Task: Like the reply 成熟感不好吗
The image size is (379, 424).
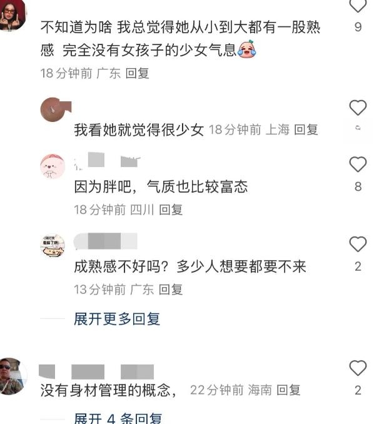Action: coord(358,244)
